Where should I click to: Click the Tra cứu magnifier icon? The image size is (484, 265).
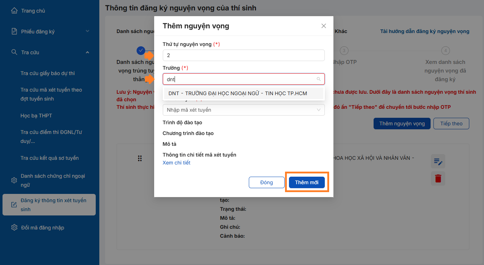tap(14, 52)
